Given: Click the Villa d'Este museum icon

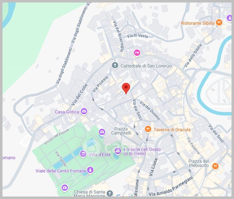Looking at the screenshot, I should 83,154.
